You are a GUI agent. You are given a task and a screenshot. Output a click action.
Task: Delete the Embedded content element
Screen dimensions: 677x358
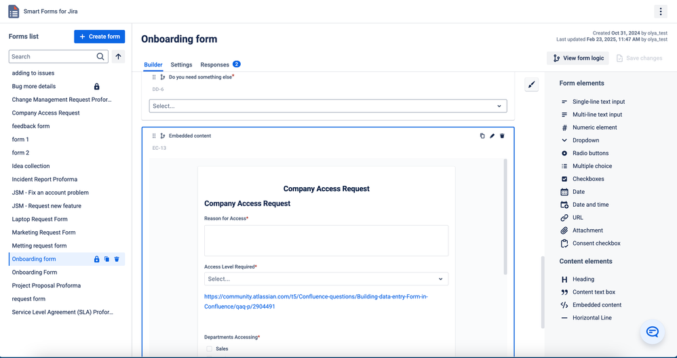click(502, 136)
